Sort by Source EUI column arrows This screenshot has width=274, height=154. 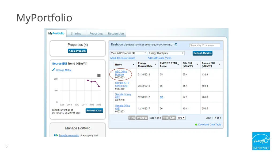point(219,65)
